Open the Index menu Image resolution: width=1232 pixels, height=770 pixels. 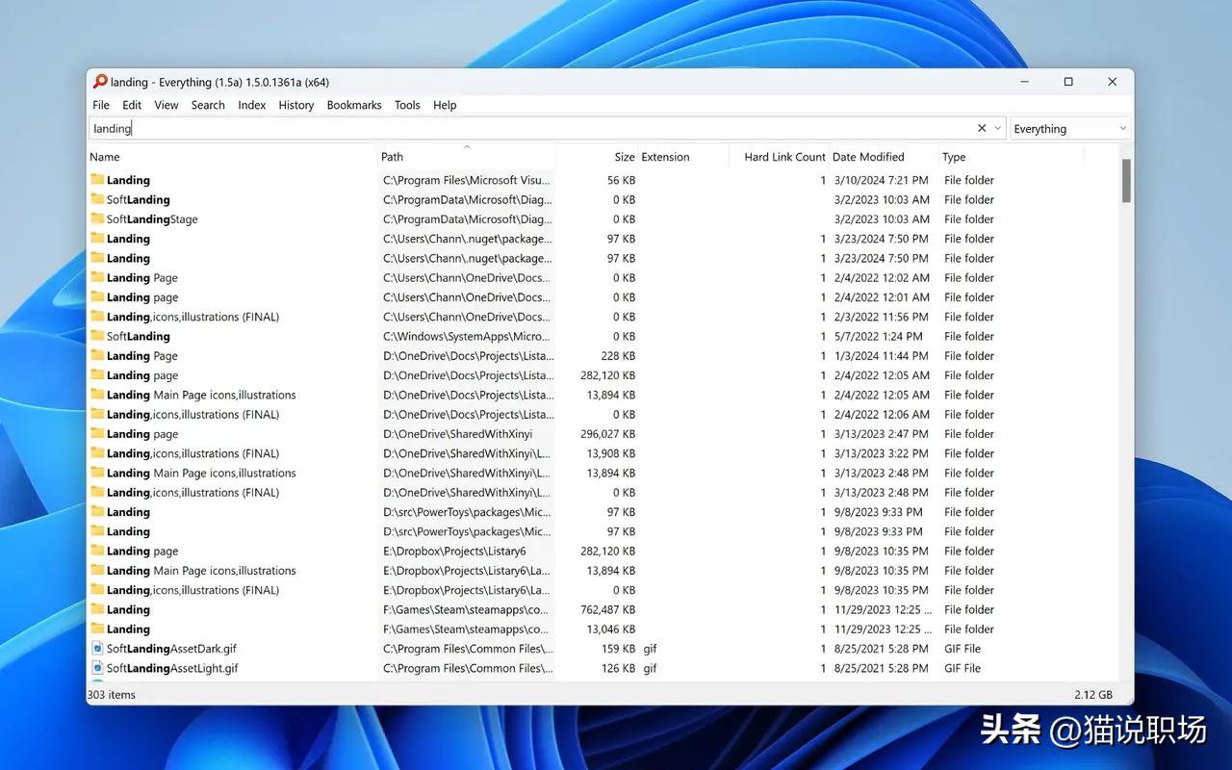251,105
